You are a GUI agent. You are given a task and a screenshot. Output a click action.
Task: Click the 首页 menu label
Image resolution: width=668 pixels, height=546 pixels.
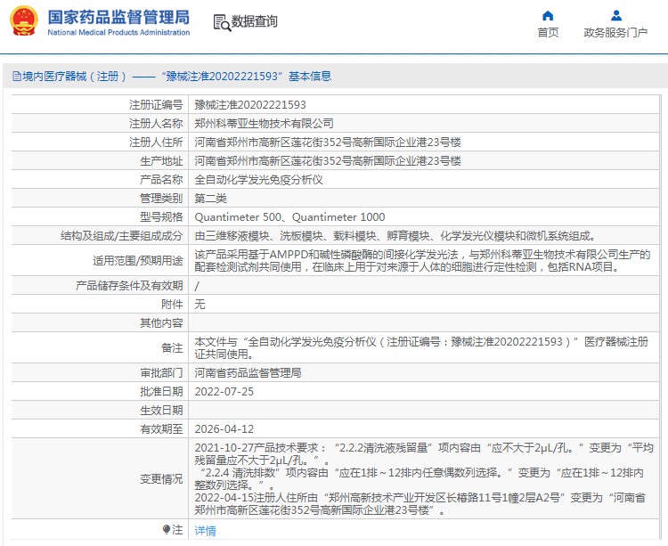click(x=548, y=32)
